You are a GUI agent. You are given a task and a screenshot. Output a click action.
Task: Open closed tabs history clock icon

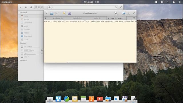(x=134, y=18)
